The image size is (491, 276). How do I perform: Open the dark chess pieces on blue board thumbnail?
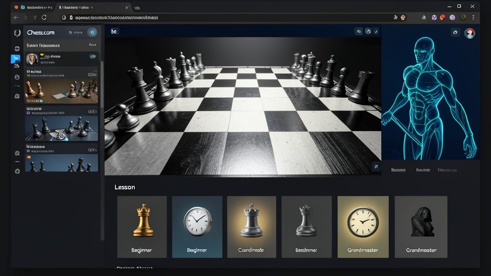(x=61, y=128)
